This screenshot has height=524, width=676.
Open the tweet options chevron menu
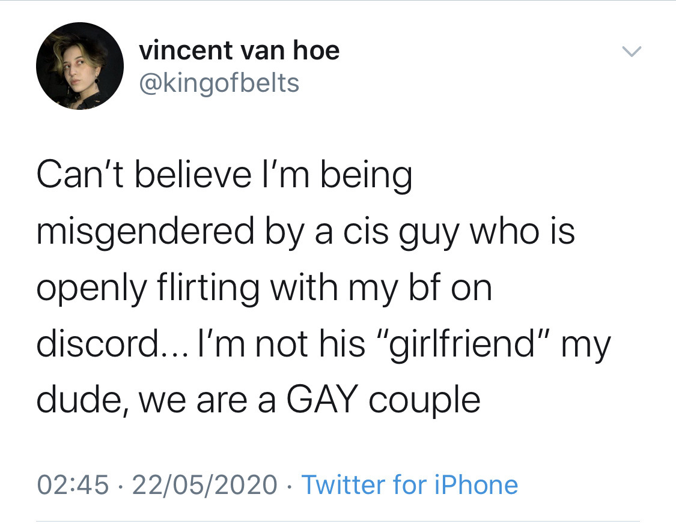(x=632, y=52)
